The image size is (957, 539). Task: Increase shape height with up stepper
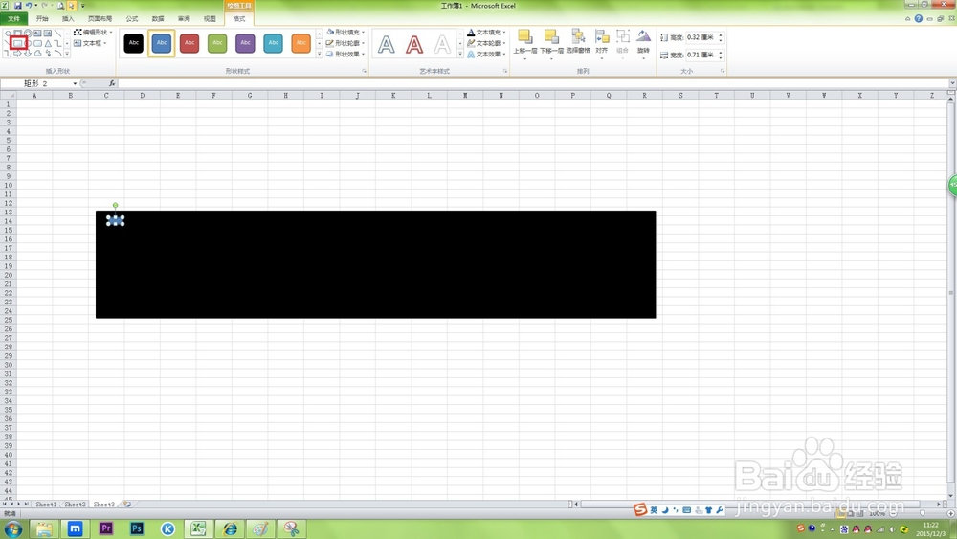(x=721, y=34)
